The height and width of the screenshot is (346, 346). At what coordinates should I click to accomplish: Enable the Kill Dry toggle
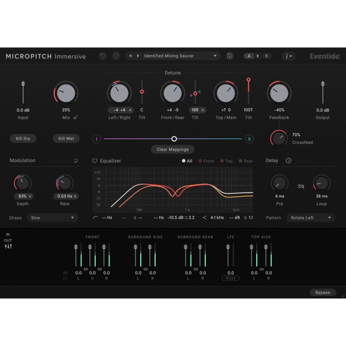click(x=23, y=138)
